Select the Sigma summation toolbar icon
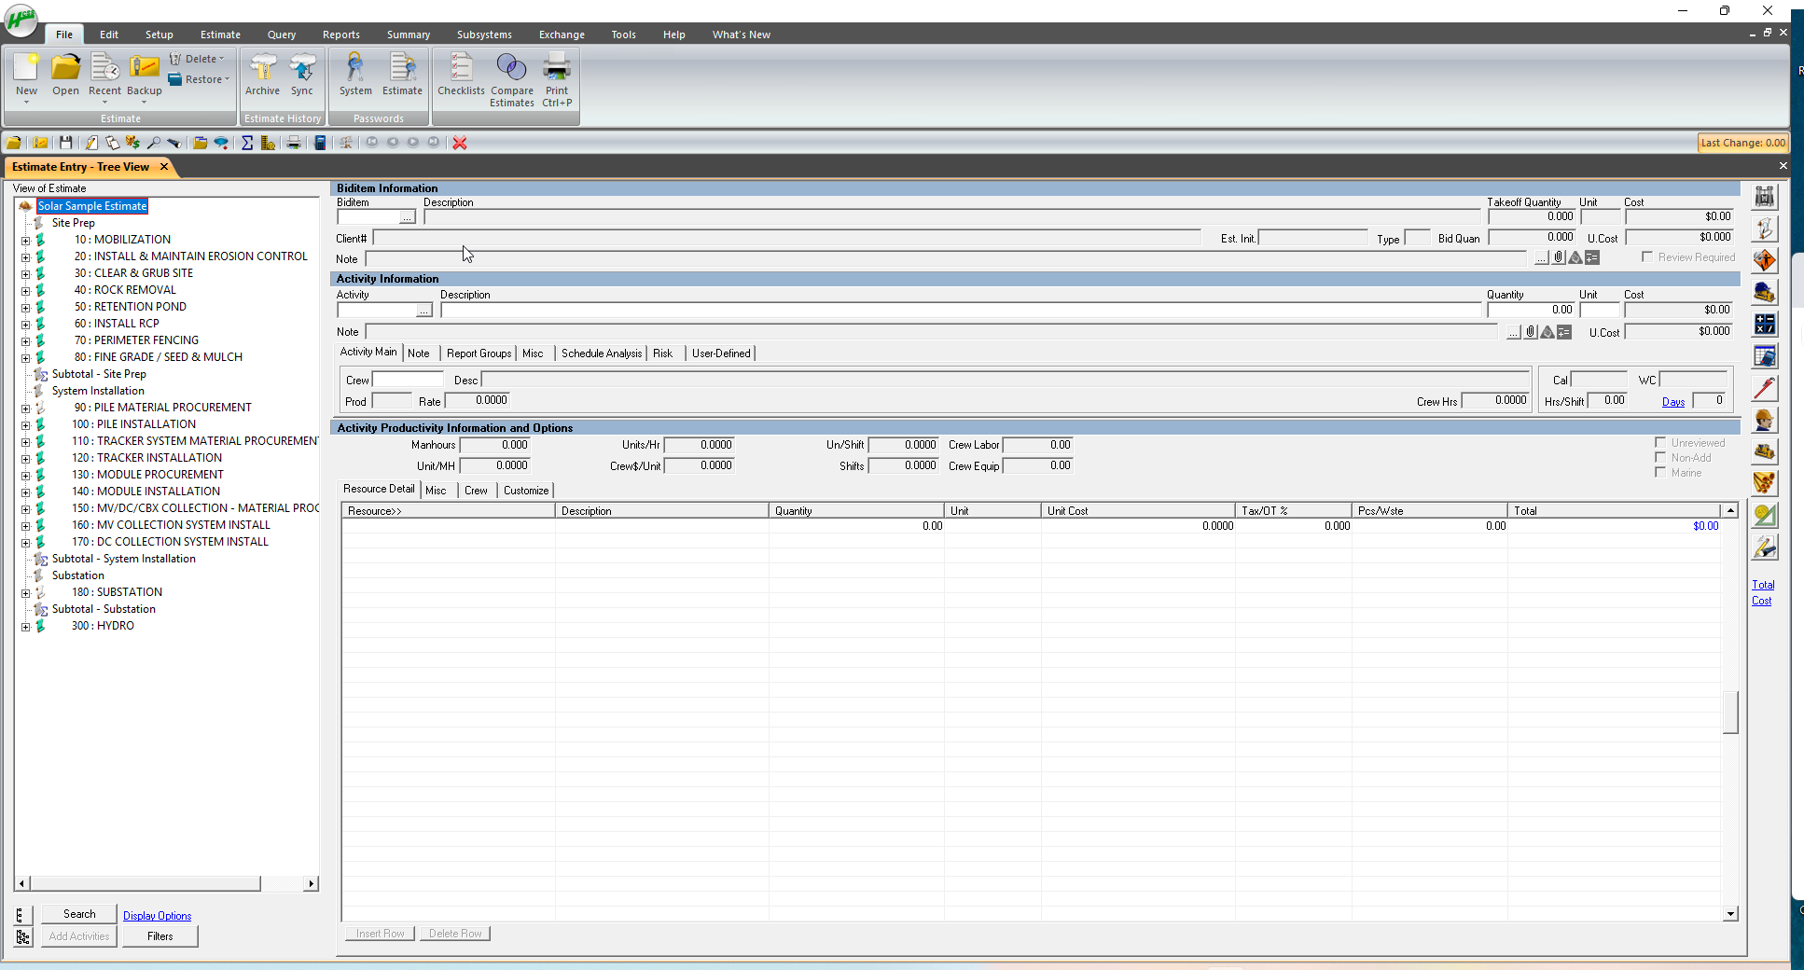 pyautogui.click(x=246, y=143)
